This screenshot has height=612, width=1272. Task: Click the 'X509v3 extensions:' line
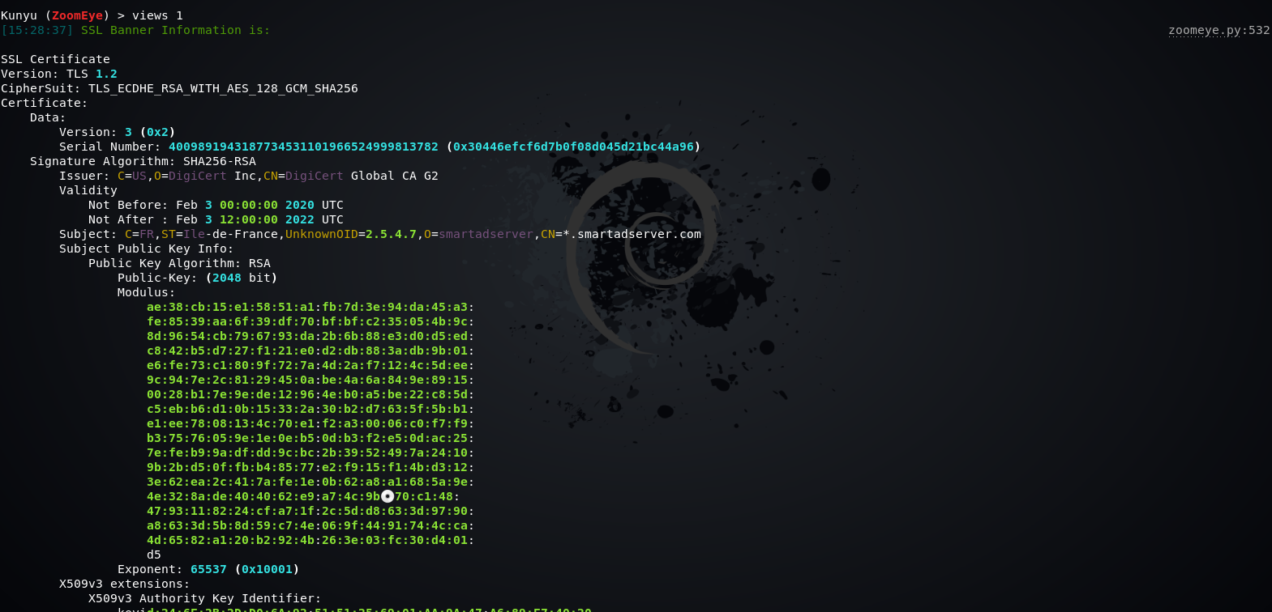pos(125,584)
